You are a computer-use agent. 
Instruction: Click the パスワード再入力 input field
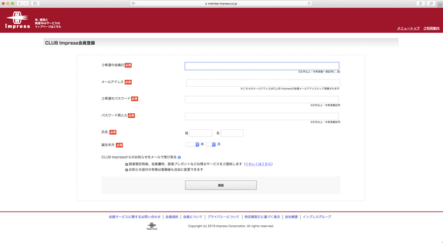262,117
